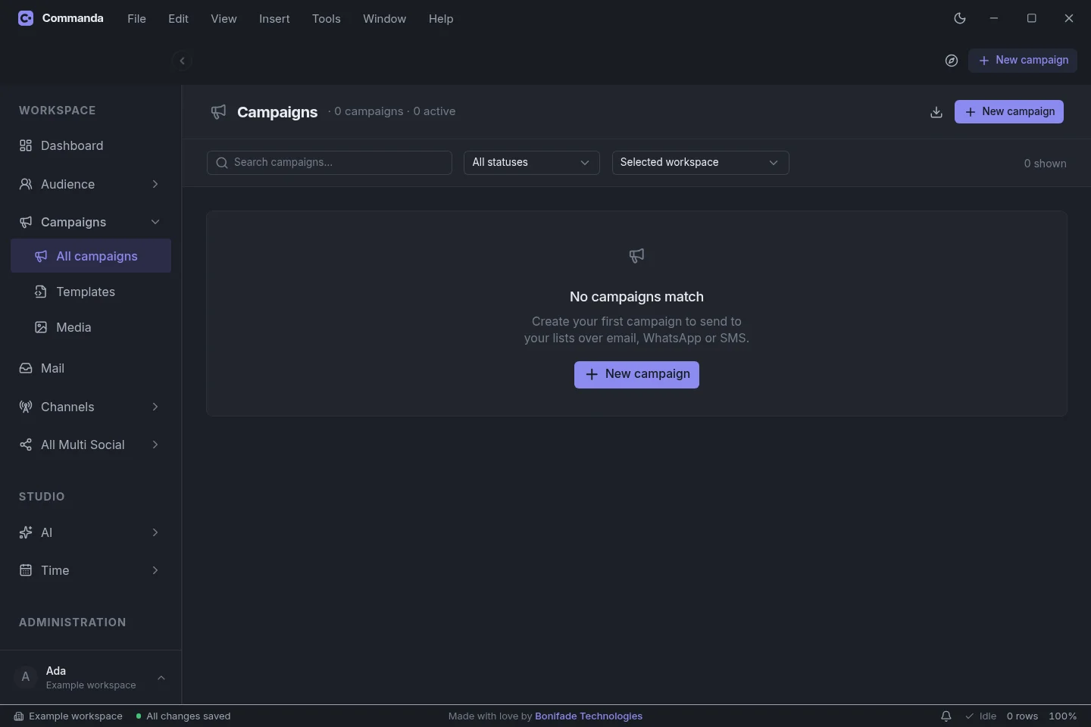
Task: Click the Mail inbox icon
Action: pos(26,368)
